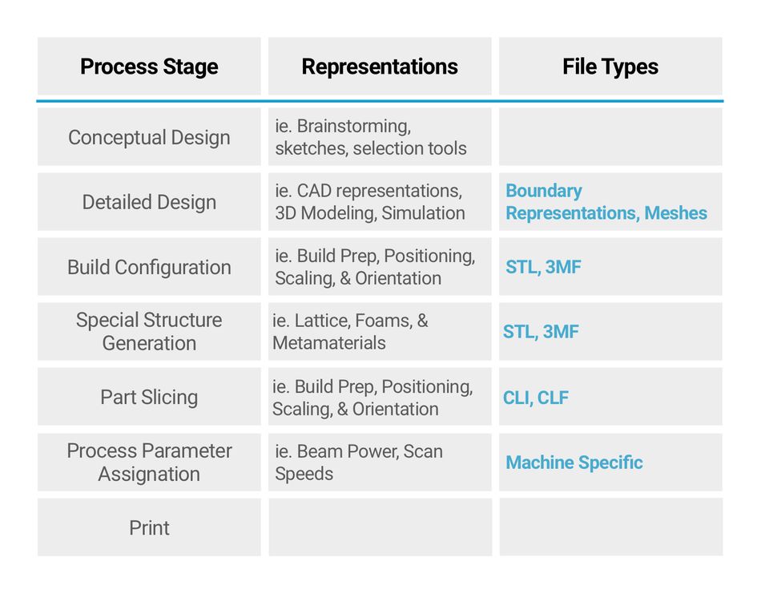Click the Brainstorming, sketches, selection tools cell

coord(380,137)
